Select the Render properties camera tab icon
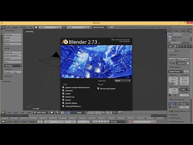 (175, 46)
